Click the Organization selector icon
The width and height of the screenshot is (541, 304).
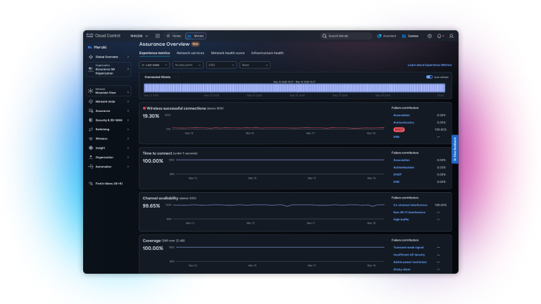pos(91,69)
